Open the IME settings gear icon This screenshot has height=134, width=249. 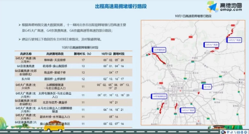[245, 132]
